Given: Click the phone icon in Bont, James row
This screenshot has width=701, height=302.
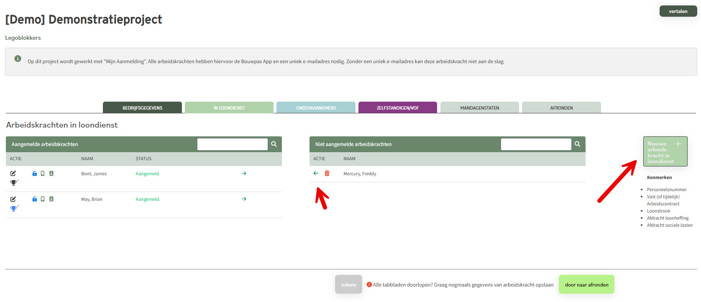Looking at the screenshot, I should click(43, 173).
